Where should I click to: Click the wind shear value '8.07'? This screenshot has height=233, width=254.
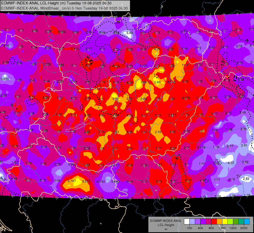(88, 65)
